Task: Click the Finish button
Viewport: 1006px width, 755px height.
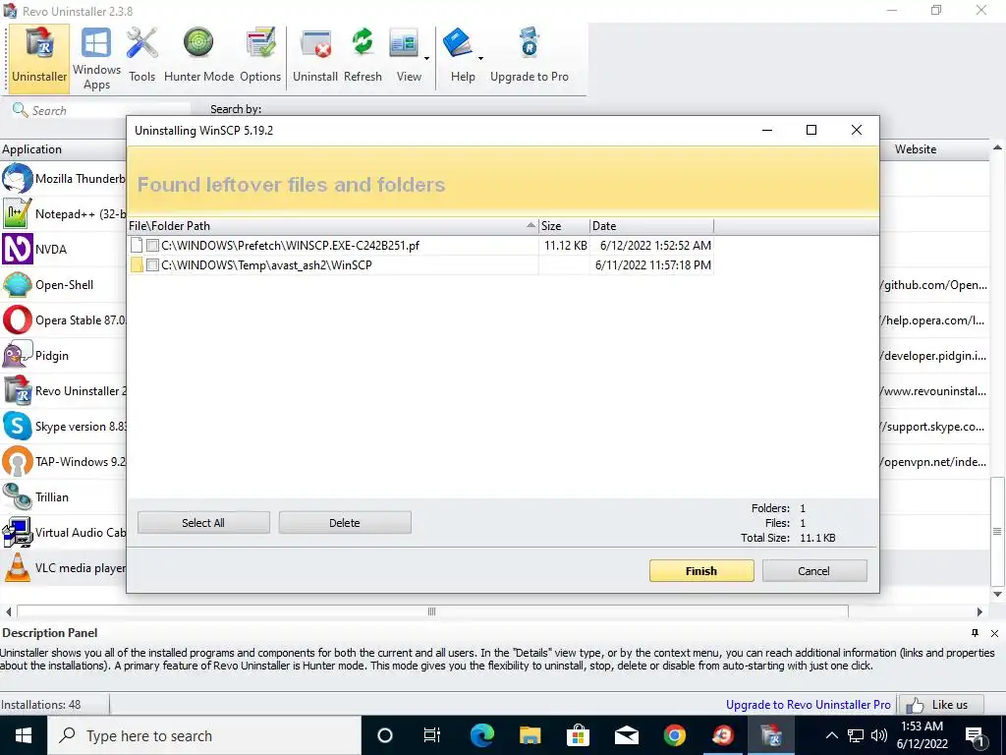Action: 701,571
